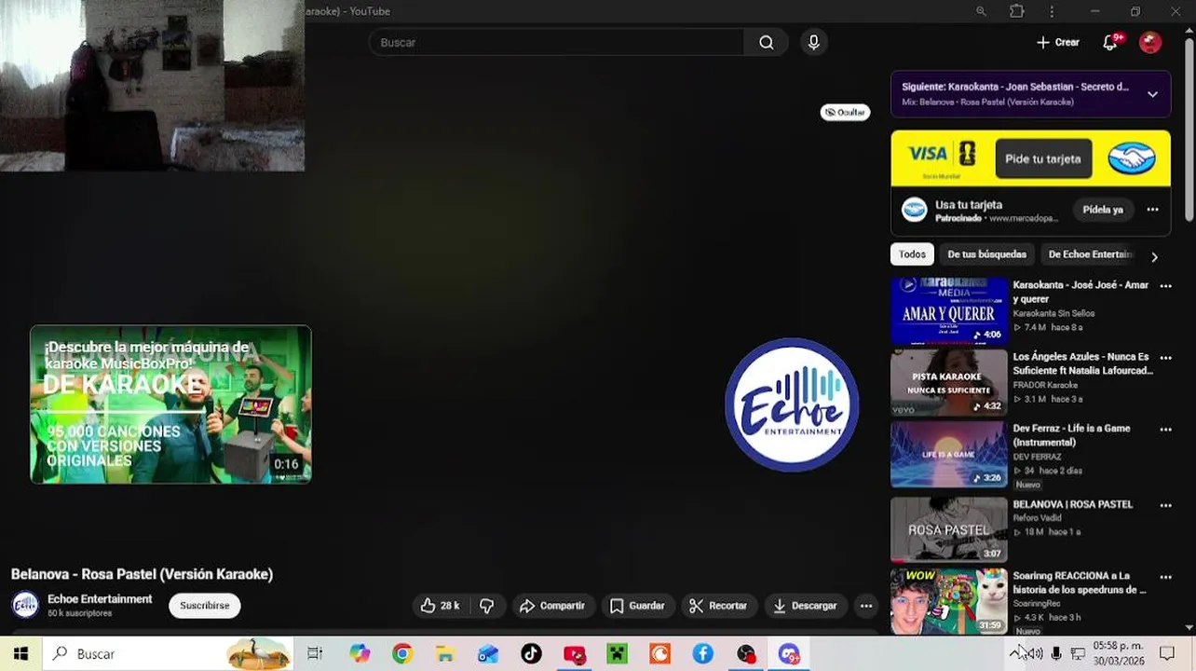Screen dimensions: 1196x671
Task: Focus the YouTube Buscar search field
Action: pos(557,42)
